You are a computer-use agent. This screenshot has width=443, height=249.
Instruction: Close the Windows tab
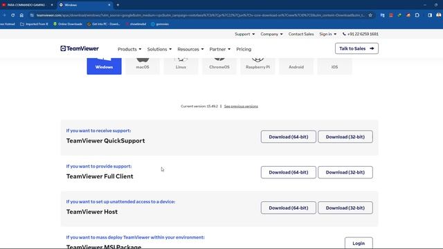tap(109, 5)
